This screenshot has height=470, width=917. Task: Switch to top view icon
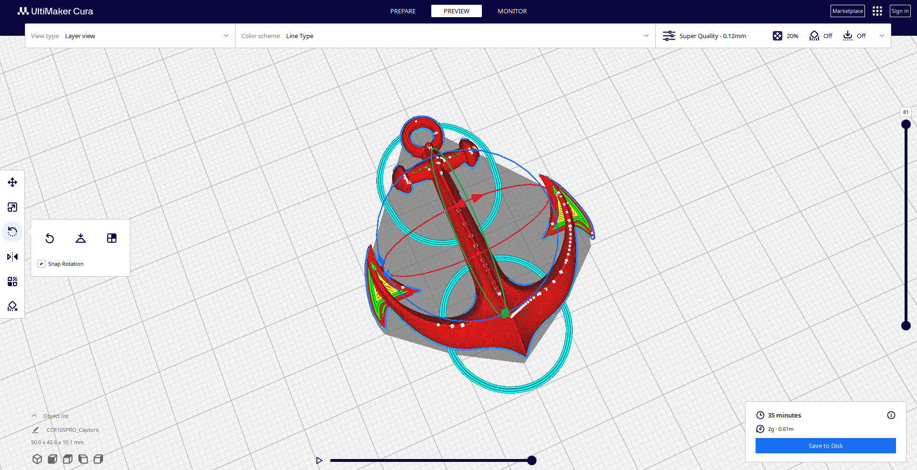[68, 459]
